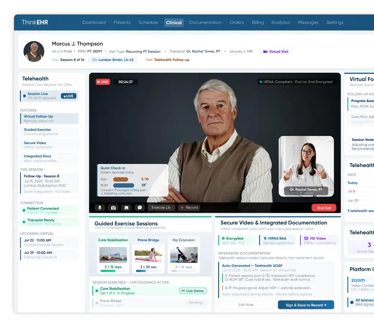Click Edit Note button
The height and width of the screenshot is (327, 374).
pyautogui.click(x=246, y=305)
